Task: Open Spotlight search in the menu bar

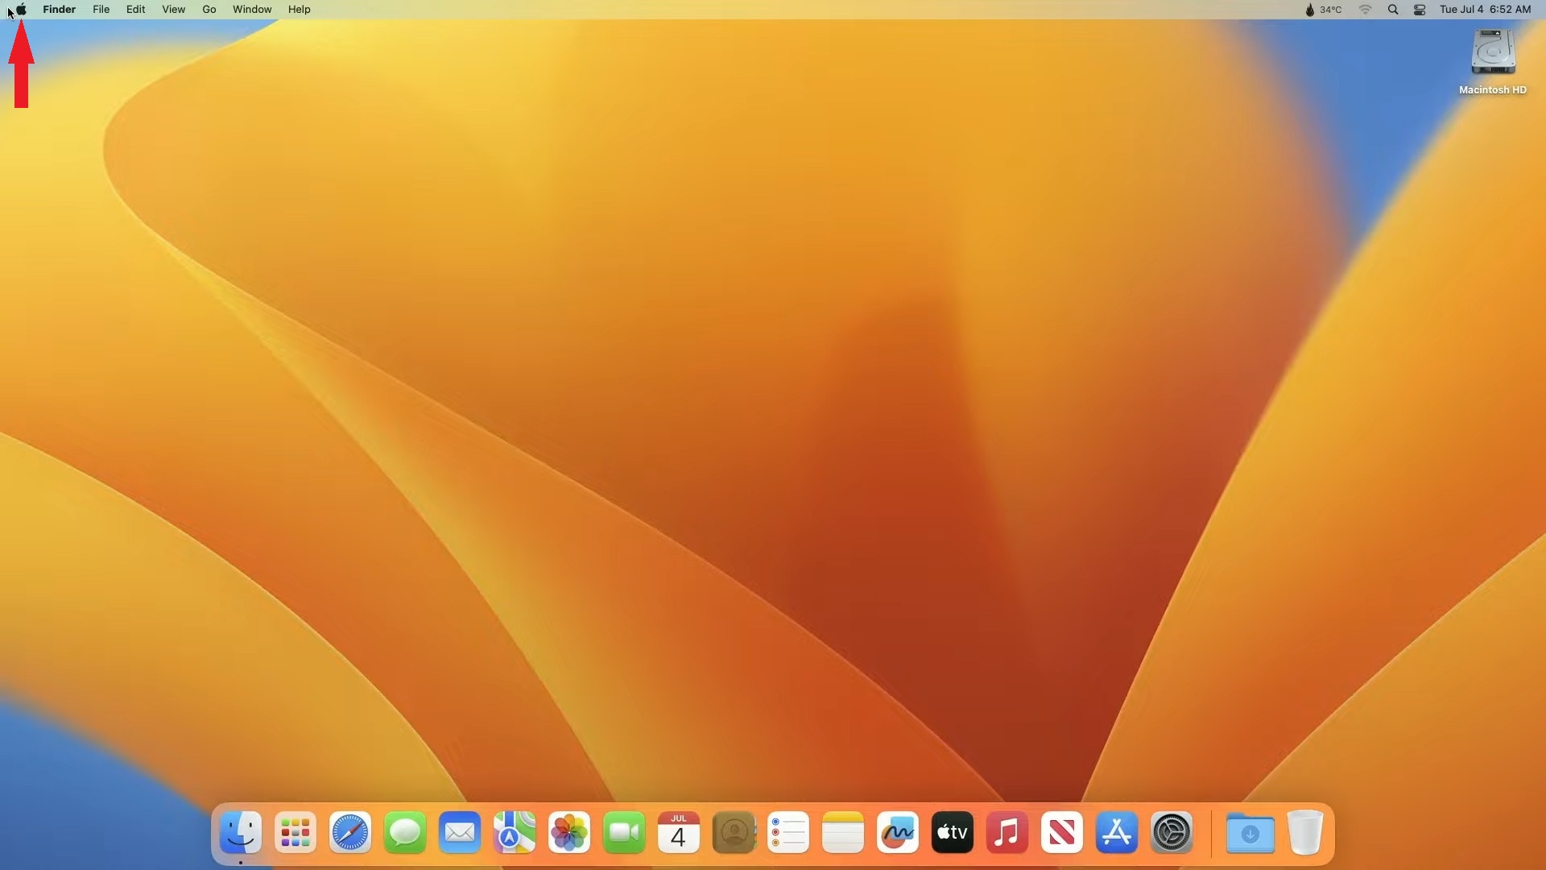Action: coord(1392,9)
